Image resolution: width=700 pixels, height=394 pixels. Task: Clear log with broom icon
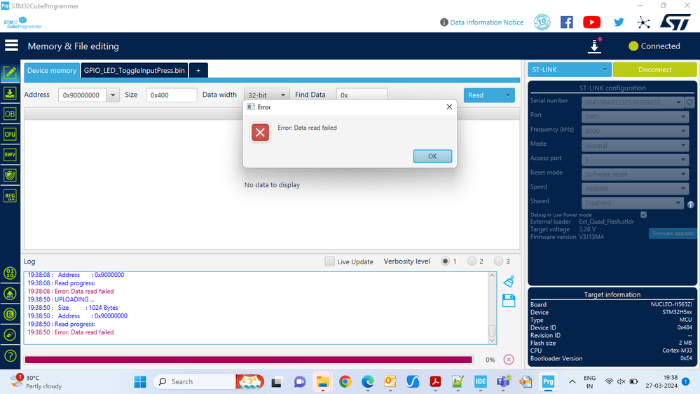(x=509, y=281)
